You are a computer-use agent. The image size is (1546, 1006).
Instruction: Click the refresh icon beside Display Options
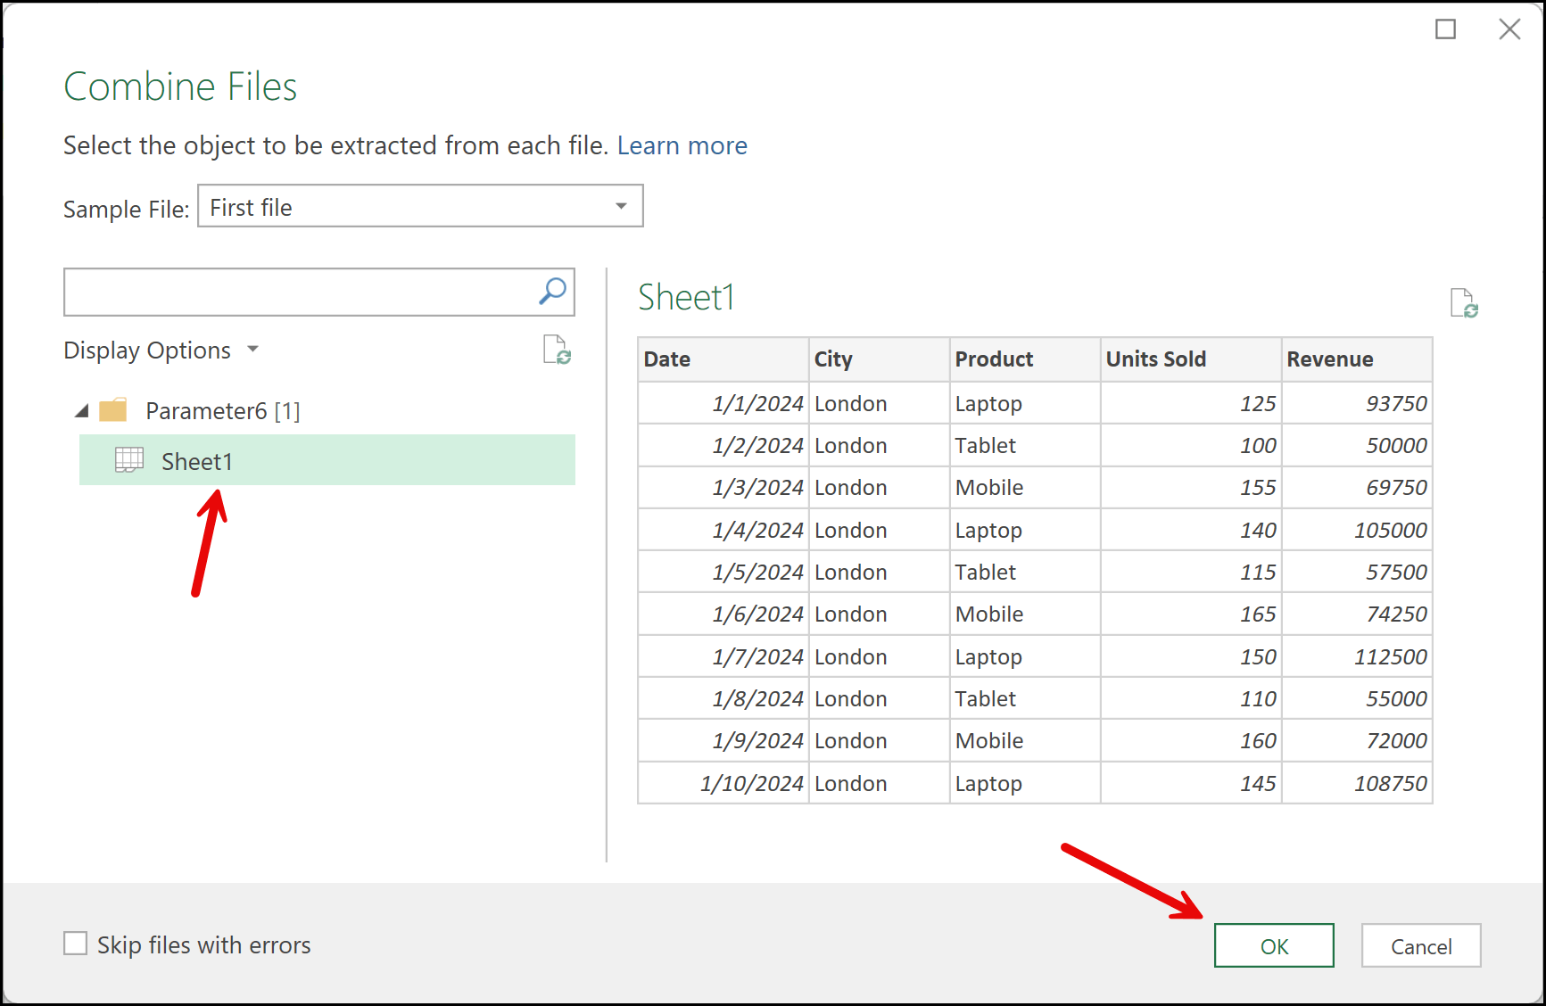(557, 350)
